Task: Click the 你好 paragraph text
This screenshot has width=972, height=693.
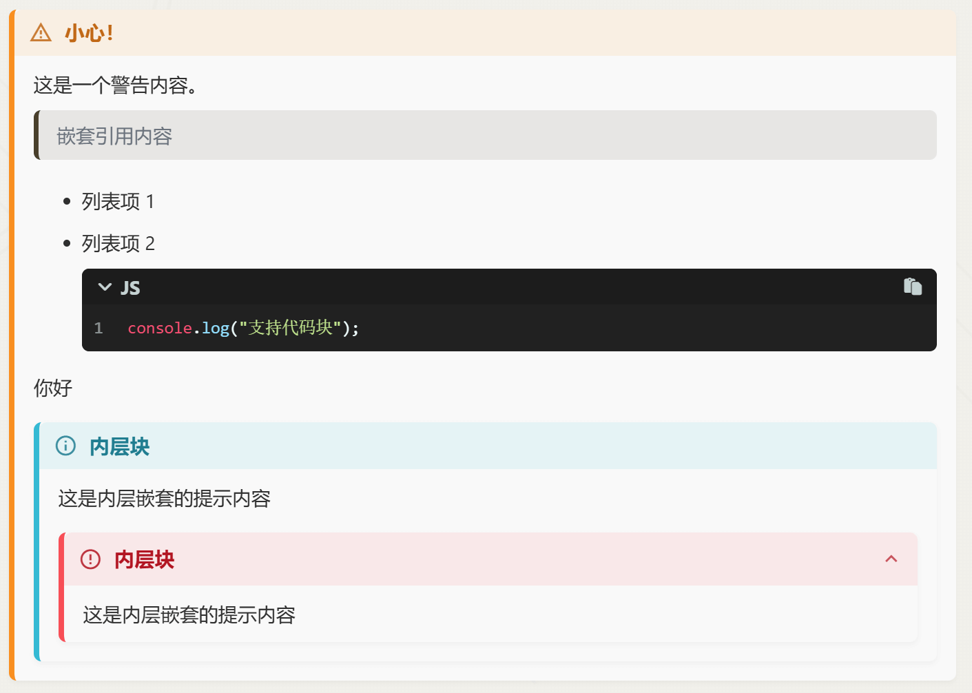Action: click(x=53, y=388)
